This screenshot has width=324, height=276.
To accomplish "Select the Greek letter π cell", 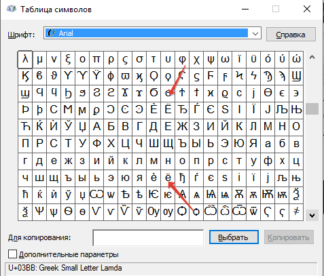I will pyautogui.click(x=96, y=60).
